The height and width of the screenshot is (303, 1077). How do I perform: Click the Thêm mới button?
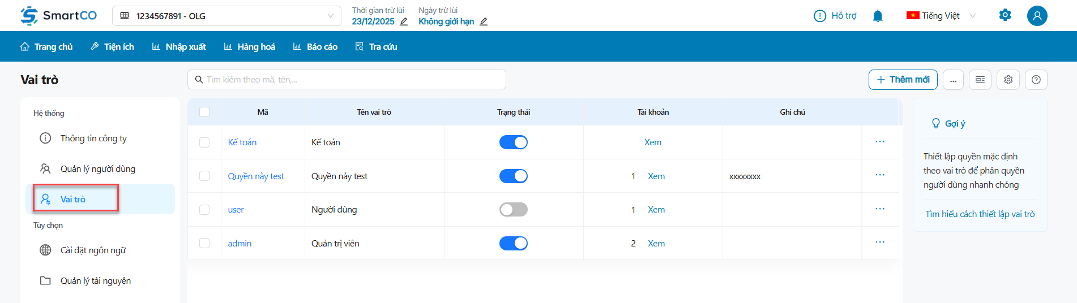(903, 80)
